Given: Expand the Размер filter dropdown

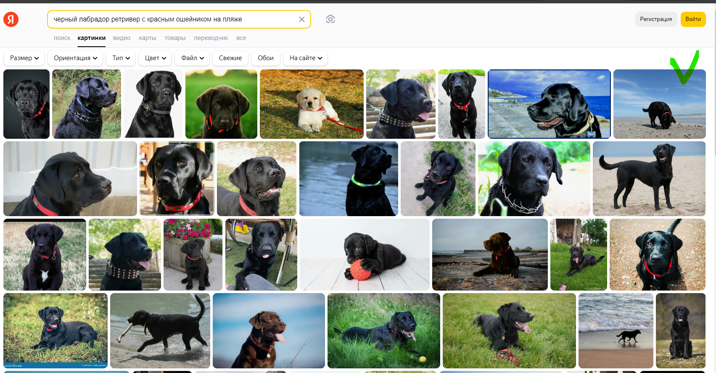Looking at the screenshot, I should tap(24, 58).
